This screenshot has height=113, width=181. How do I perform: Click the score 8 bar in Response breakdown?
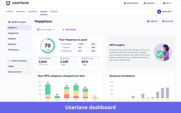(158, 95)
